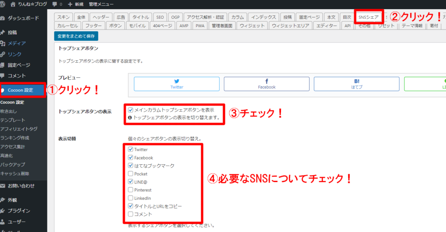446x232 pixels.
Task: Enable the Pocket checkbox
Action: point(131,174)
